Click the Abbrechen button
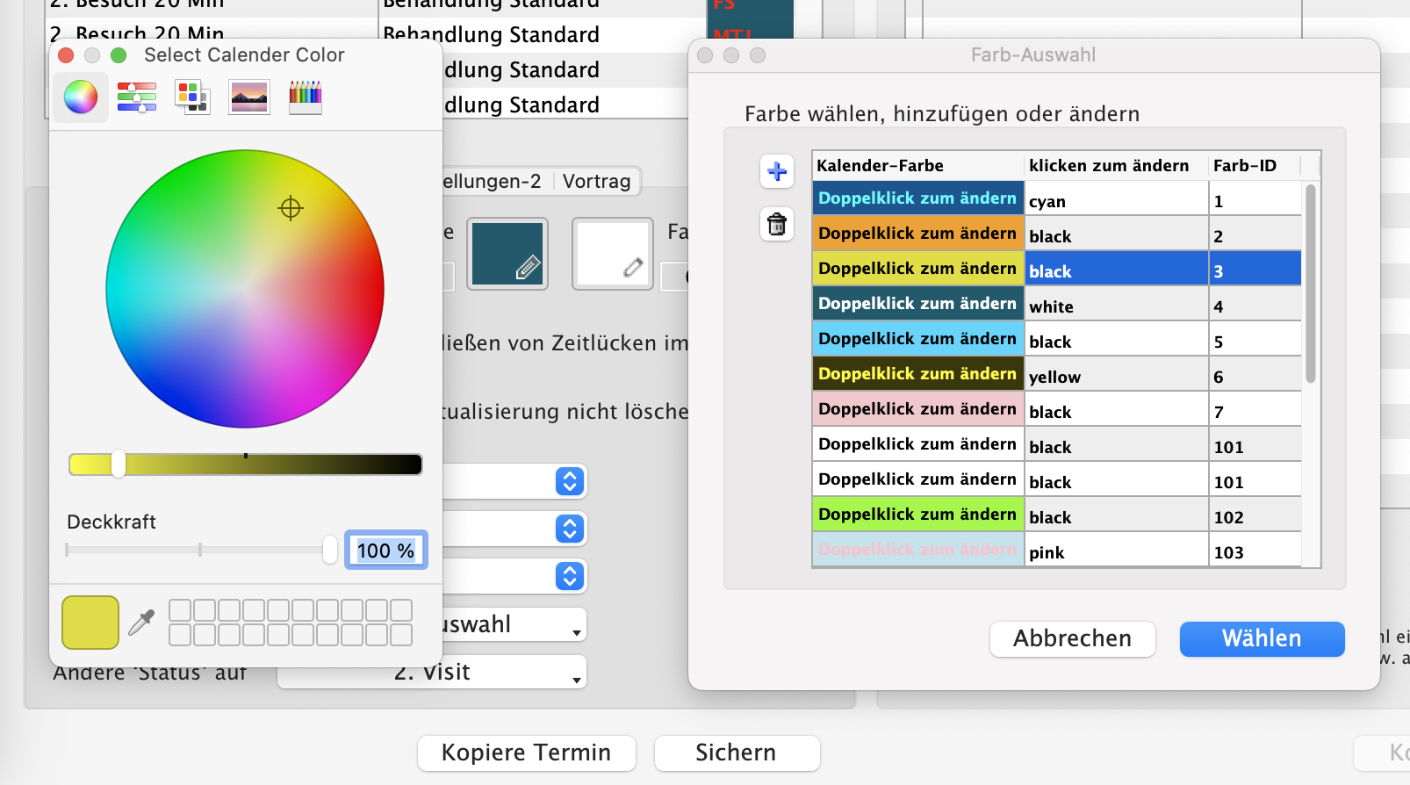Image resolution: width=1410 pixels, height=785 pixels. [1072, 638]
